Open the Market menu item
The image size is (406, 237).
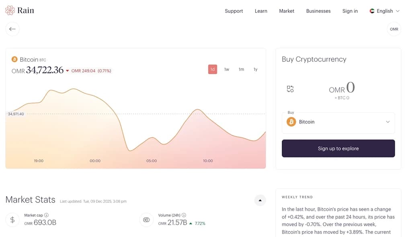click(286, 11)
